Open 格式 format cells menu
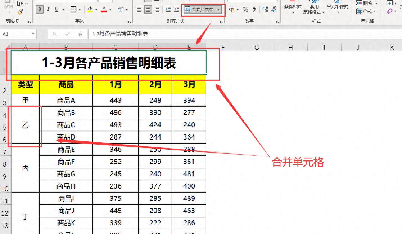The width and height of the screenshot is (402, 234). click(366, 11)
